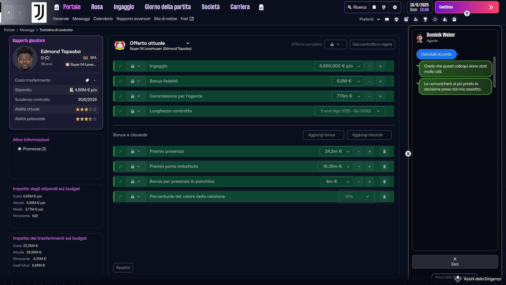Expand the Percentuale del valore 10% dropdown

[x=357, y=197]
